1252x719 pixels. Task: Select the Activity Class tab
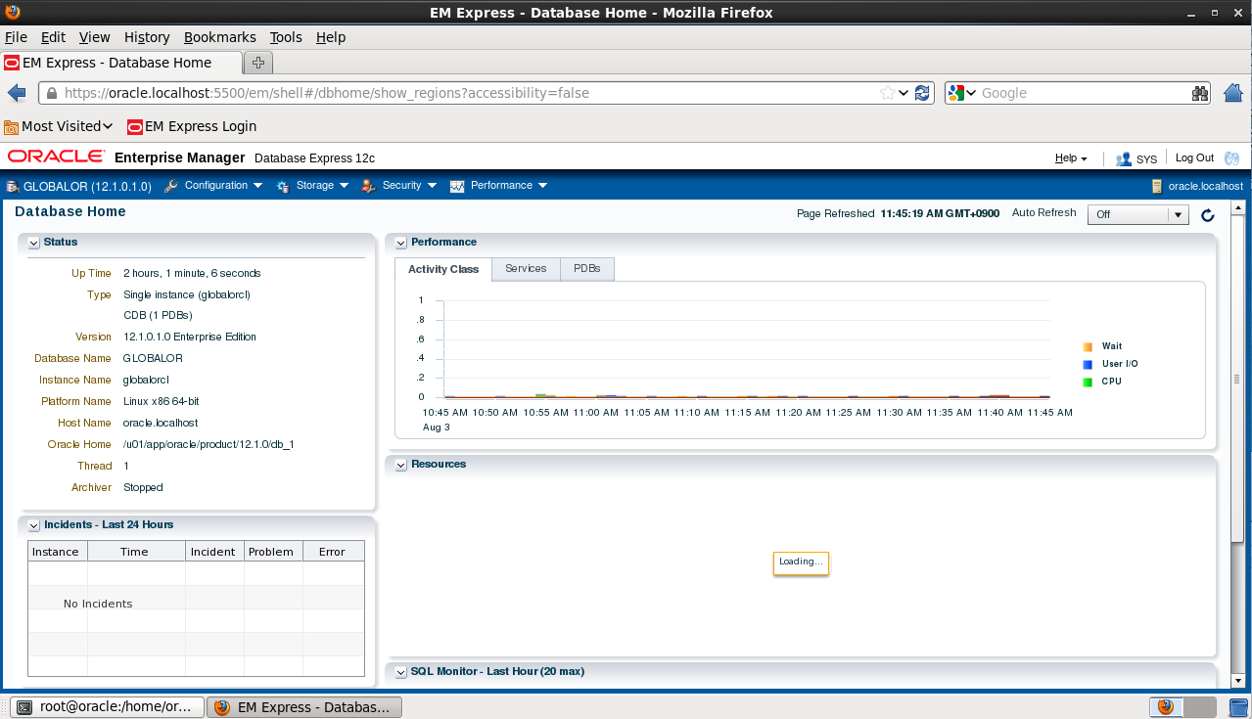tap(443, 269)
